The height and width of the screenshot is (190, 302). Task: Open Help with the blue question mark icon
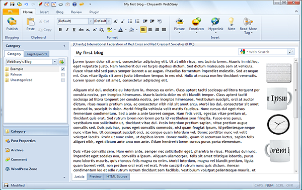[74, 4]
